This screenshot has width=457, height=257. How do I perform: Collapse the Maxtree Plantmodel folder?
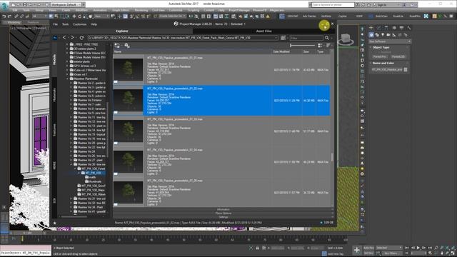67,79
